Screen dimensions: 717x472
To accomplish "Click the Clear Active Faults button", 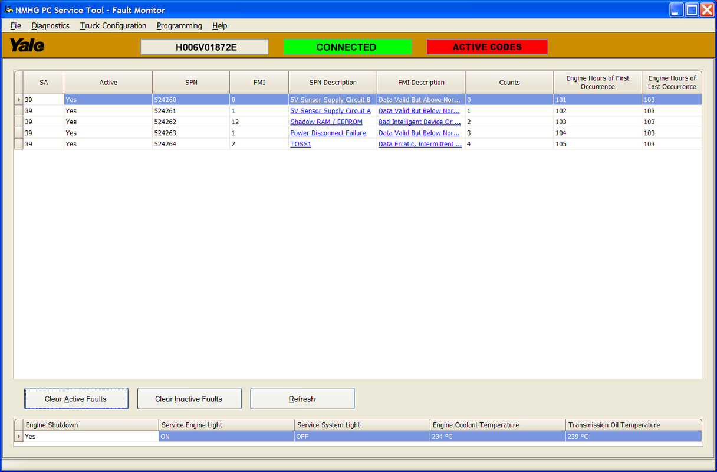I will tap(76, 399).
